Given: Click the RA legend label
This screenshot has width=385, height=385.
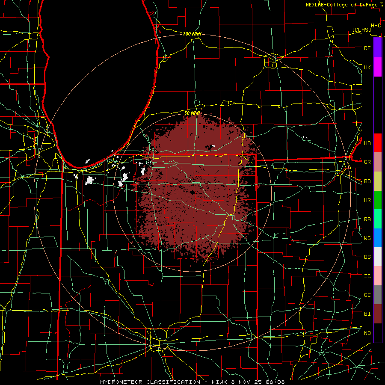Looking at the screenshot, I should point(367,219).
